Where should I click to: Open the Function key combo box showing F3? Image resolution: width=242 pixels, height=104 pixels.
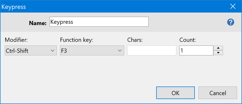(92, 50)
